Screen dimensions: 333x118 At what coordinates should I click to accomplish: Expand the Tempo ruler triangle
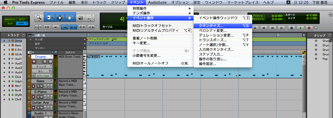tap(31, 40)
